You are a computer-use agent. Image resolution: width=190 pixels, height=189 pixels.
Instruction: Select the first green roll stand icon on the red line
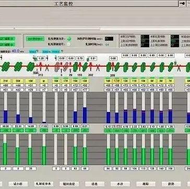tap(6, 67)
